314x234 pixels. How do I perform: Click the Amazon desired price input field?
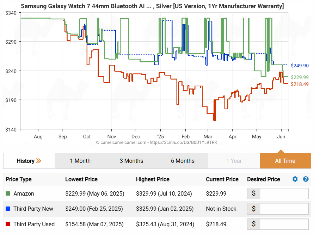(284, 193)
